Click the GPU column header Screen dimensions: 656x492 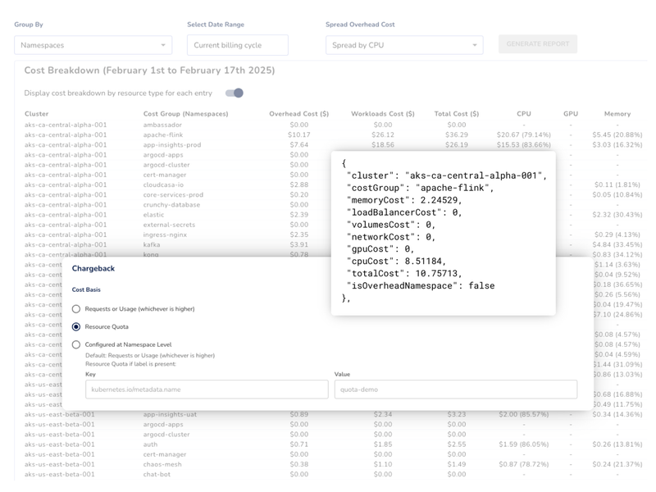pos(571,114)
